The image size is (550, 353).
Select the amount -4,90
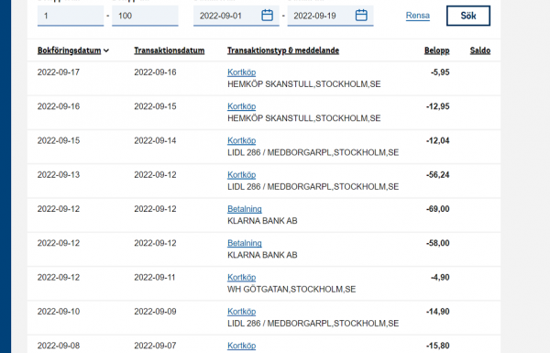tap(440, 278)
